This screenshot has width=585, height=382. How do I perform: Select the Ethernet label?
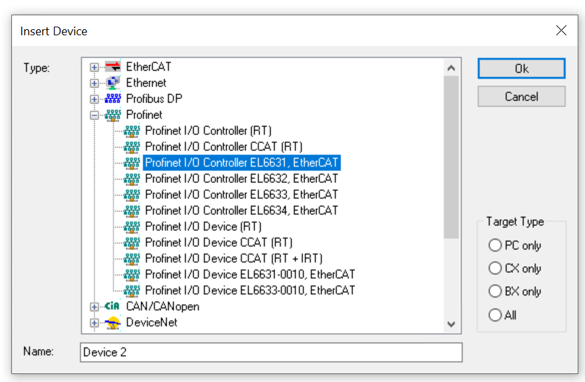(x=146, y=83)
